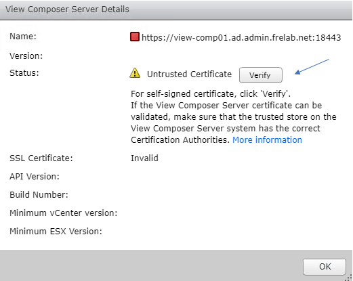The image size is (353, 281).
Task: Click the yellow warning triangle icon
Action: click(x=135, y=73)
